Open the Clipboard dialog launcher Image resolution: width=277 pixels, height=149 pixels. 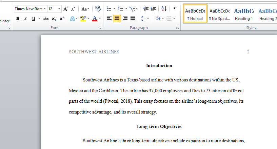click(9, 28)
